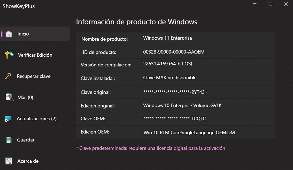Open Acerca de page
293x170 pixels.
click(x=28, y=161)
